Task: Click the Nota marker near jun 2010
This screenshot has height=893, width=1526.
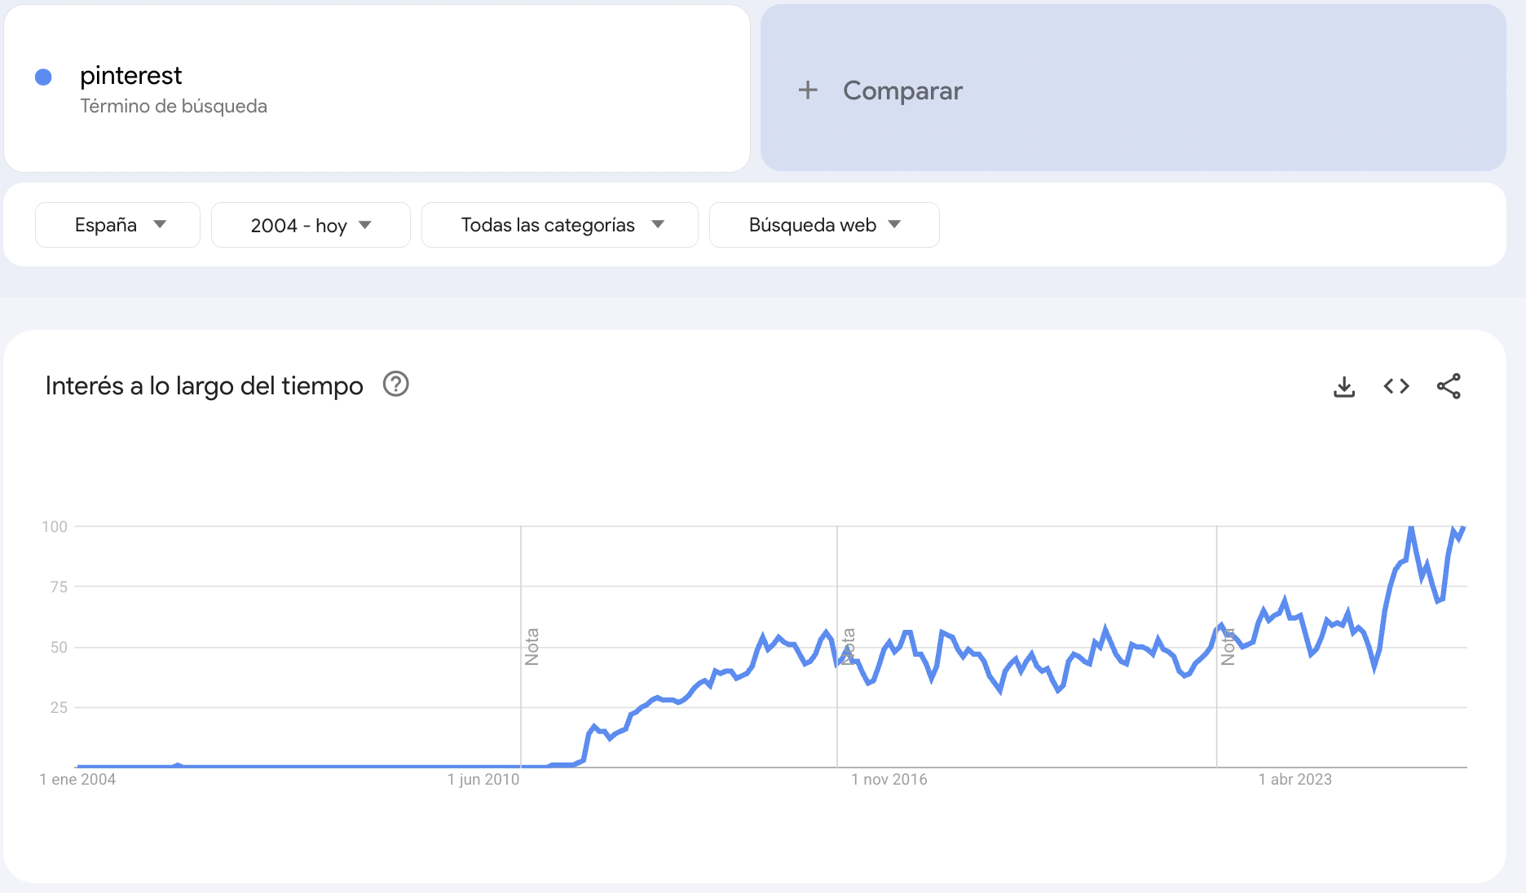Action: [531, 646]
